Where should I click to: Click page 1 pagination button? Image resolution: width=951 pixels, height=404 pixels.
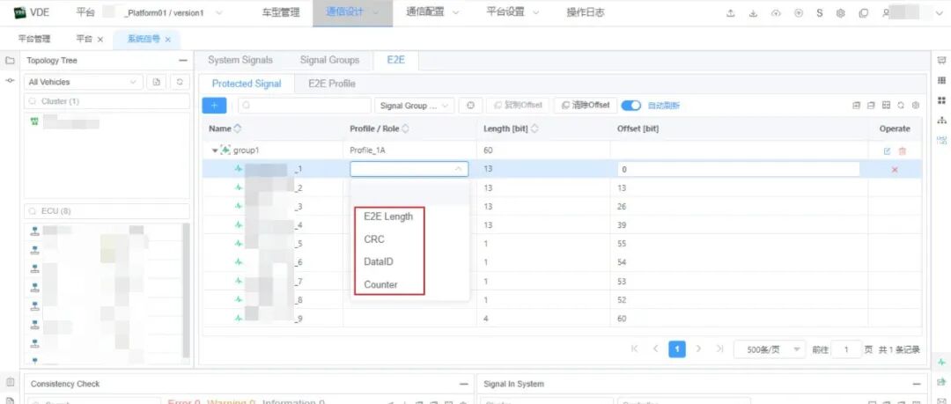(x=677, y=349)
